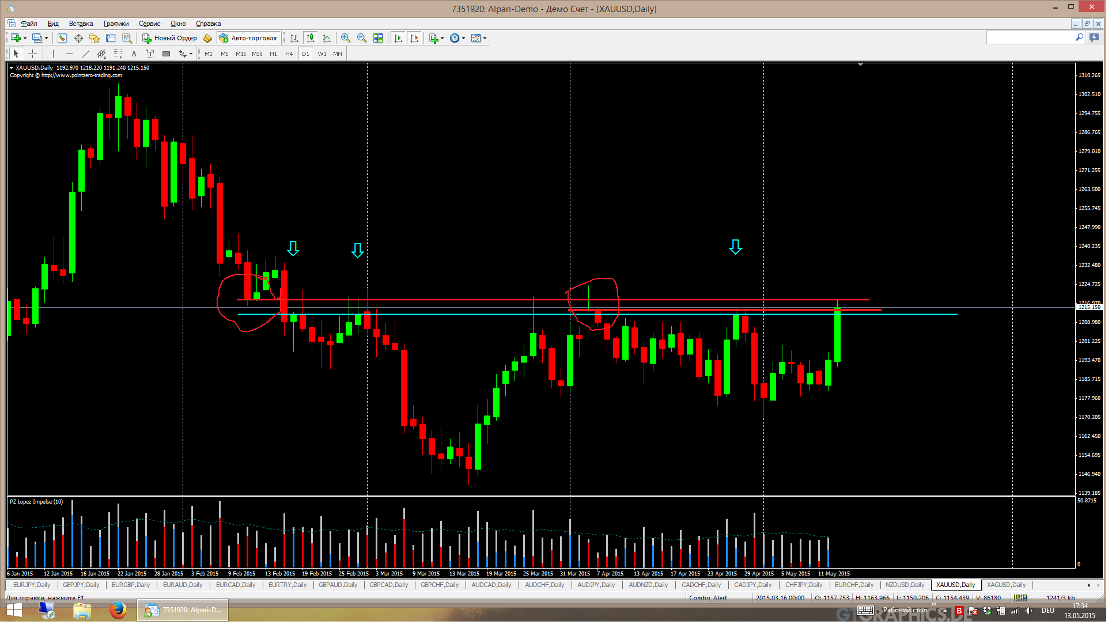Image resolution: width=1112 pixels, height=625 pixels.
Task: Select the text label tool
Action: pyautogui.click(x=150, y=54)
